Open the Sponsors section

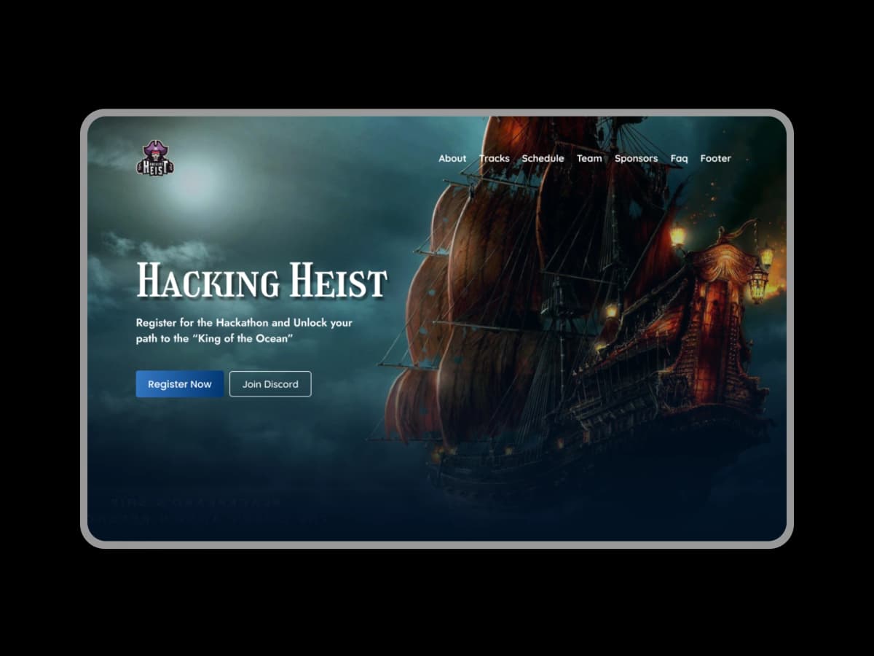637,158
